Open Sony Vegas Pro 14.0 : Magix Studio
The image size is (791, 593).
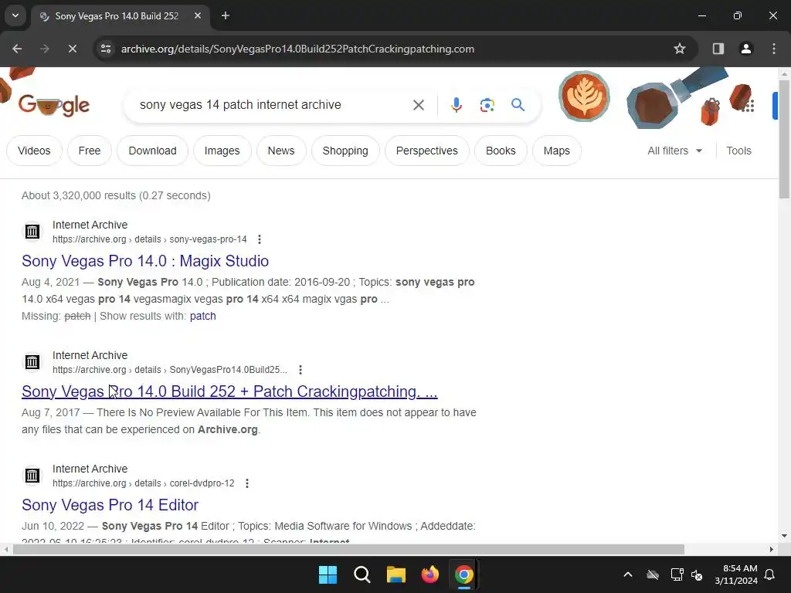145,261
